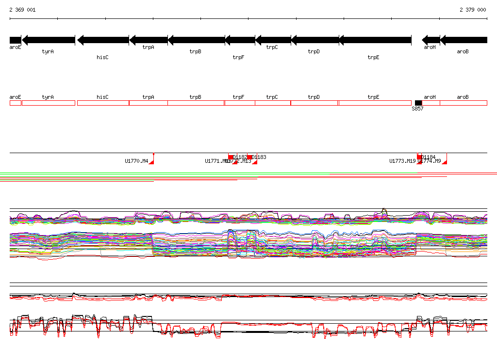Select the hisC gene arrow
The height and width of the screenshot is (346, 497).
click(x=103, y=40)
